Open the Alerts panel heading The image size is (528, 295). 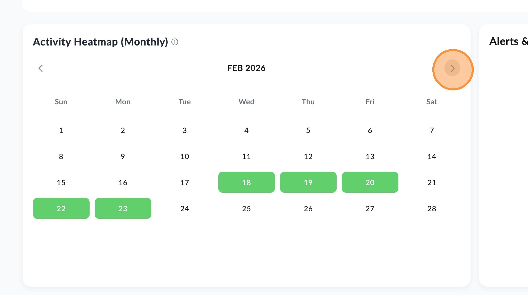click(509, 41)
